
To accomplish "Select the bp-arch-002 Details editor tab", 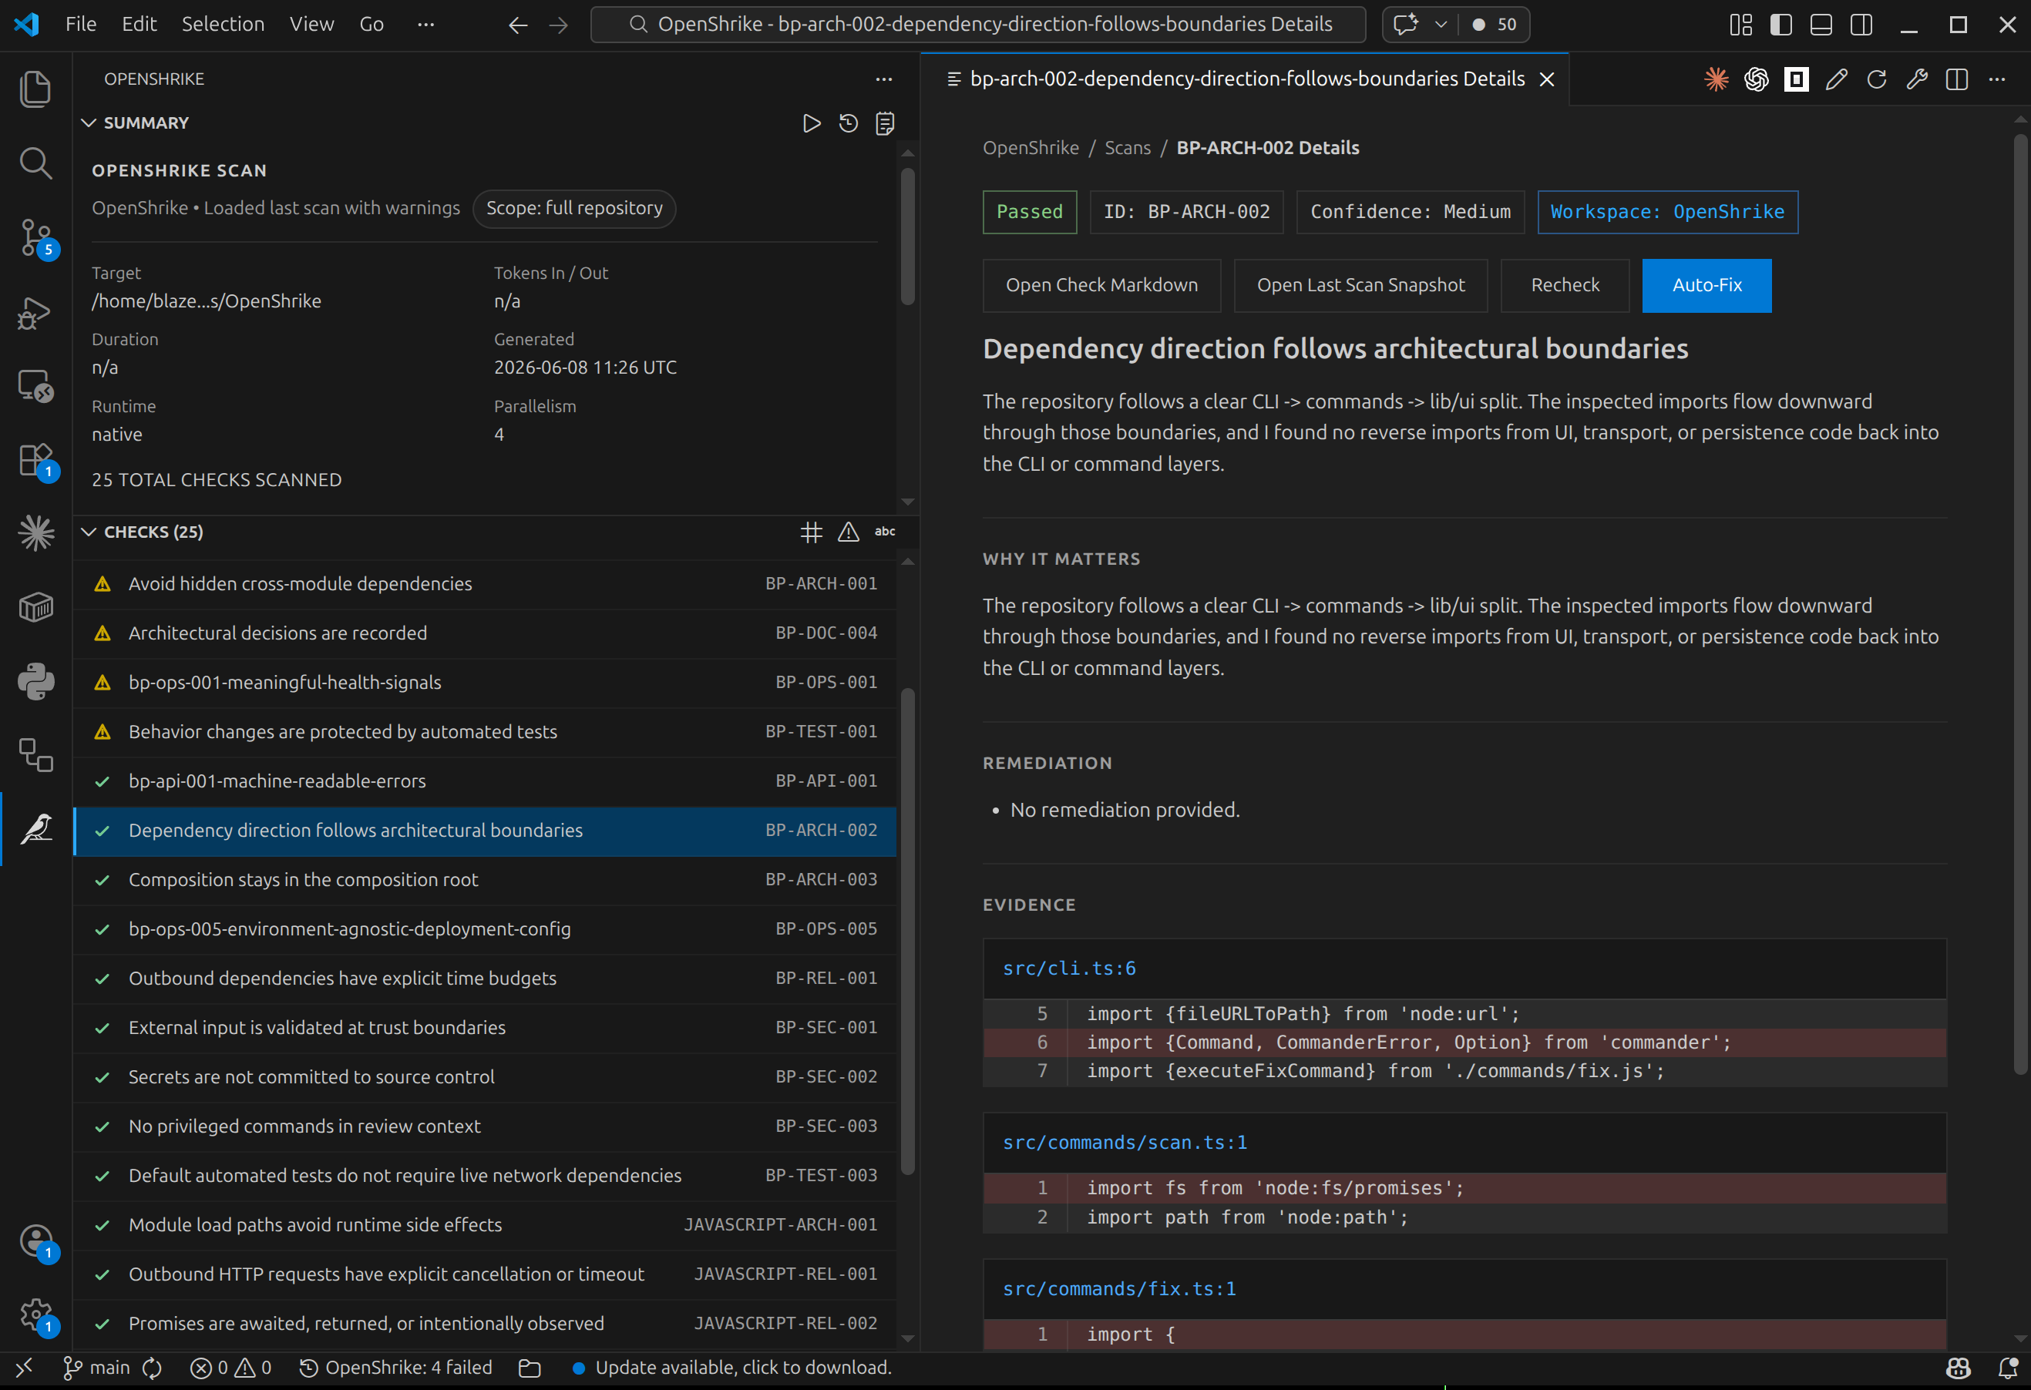I will pos(1245,79).
